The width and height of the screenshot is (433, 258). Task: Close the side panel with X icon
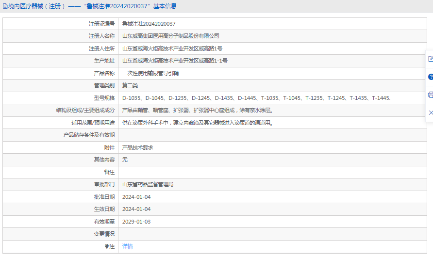click(x=431, y=113)
